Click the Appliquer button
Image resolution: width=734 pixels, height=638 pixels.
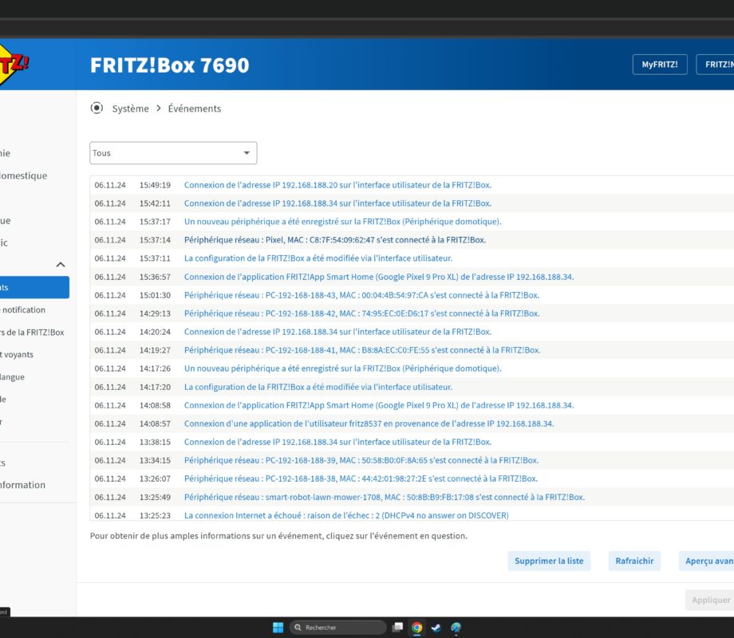(x=709, y=600)
